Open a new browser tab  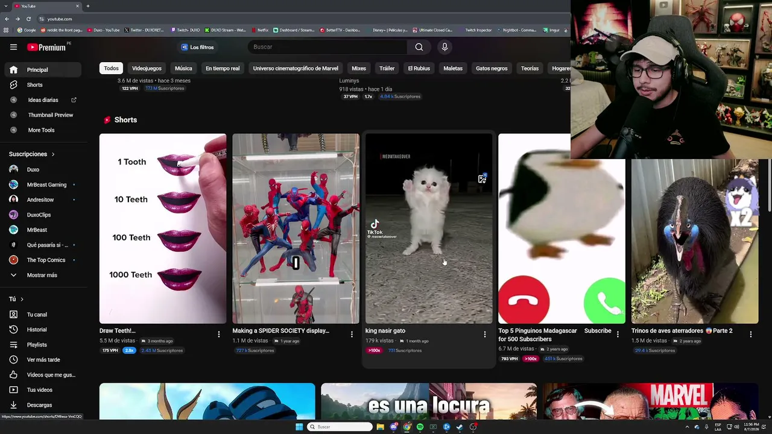tap(88, 6)
